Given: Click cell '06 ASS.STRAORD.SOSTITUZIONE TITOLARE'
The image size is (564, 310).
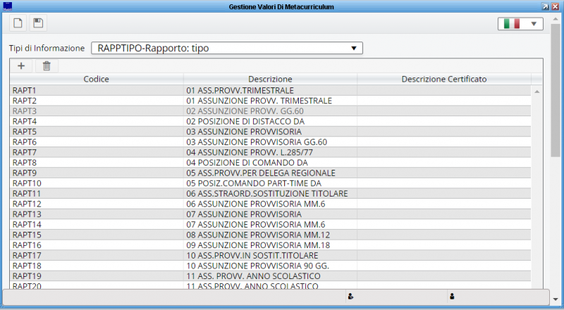Looking at the screenshot, I should click(x=271, y=194).
